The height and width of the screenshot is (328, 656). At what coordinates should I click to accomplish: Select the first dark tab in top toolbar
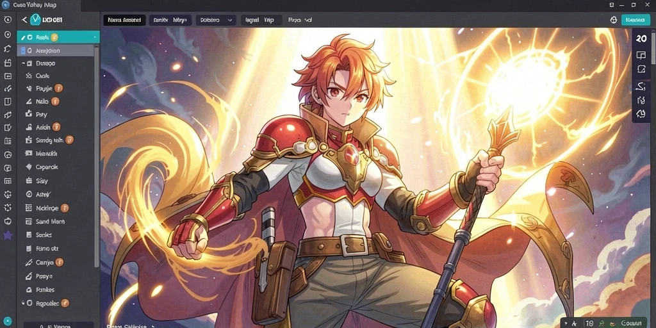[125, 20]
